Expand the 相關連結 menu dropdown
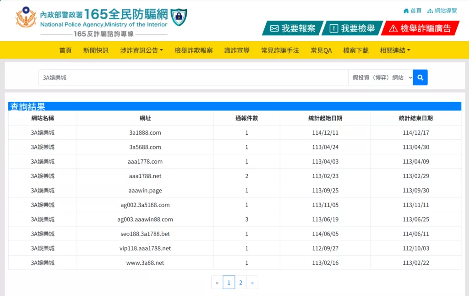Screen dimensions: 469x296 pyautogui.click(x=395, y=50)
